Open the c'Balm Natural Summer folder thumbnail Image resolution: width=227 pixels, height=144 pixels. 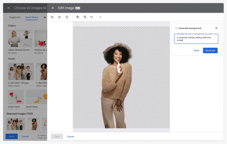click(x=20, y=38)
